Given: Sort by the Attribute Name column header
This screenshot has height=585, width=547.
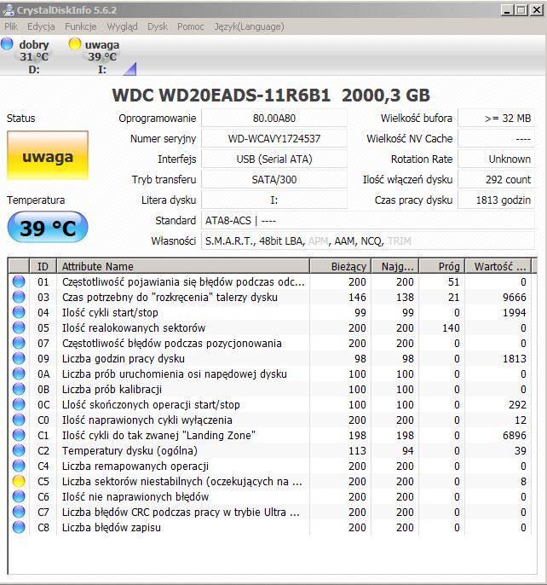Looking at the screenshot, I should [x=183, y=266].
